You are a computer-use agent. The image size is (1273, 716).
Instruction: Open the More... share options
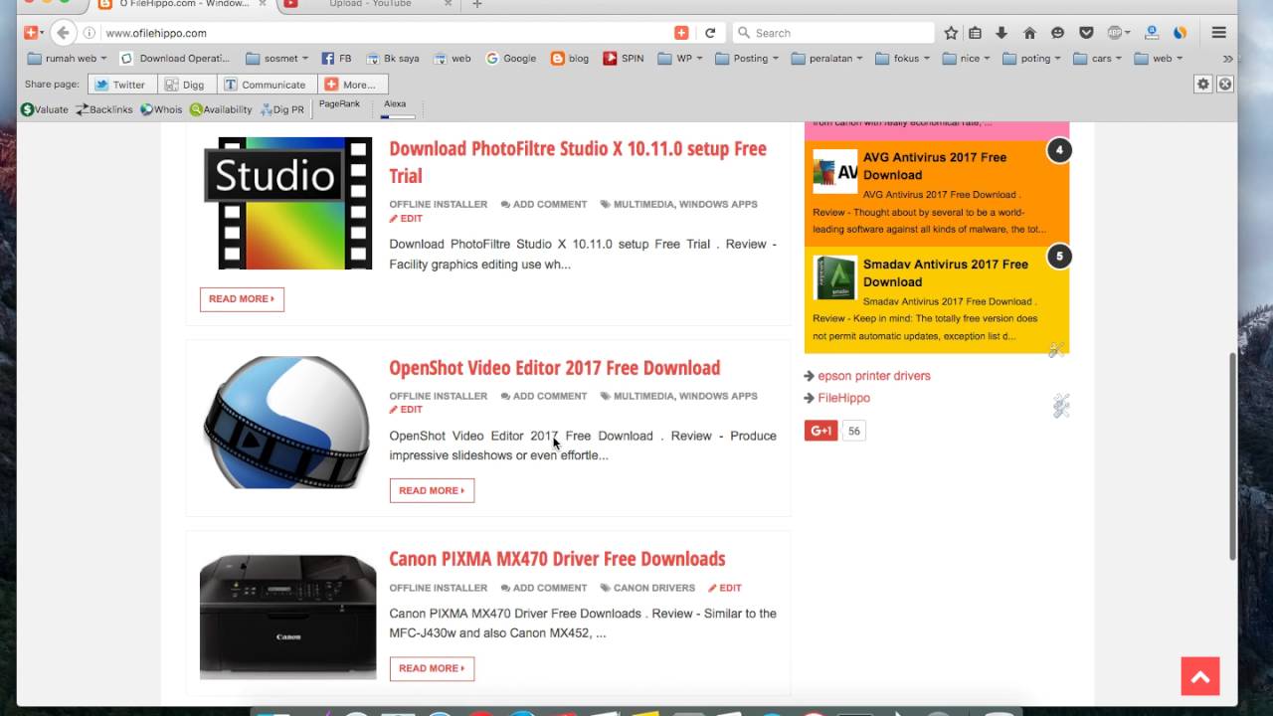(x=352, y=85)
